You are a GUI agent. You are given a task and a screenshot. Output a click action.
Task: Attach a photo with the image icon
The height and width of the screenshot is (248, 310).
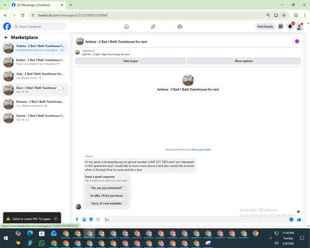(84, 219)
